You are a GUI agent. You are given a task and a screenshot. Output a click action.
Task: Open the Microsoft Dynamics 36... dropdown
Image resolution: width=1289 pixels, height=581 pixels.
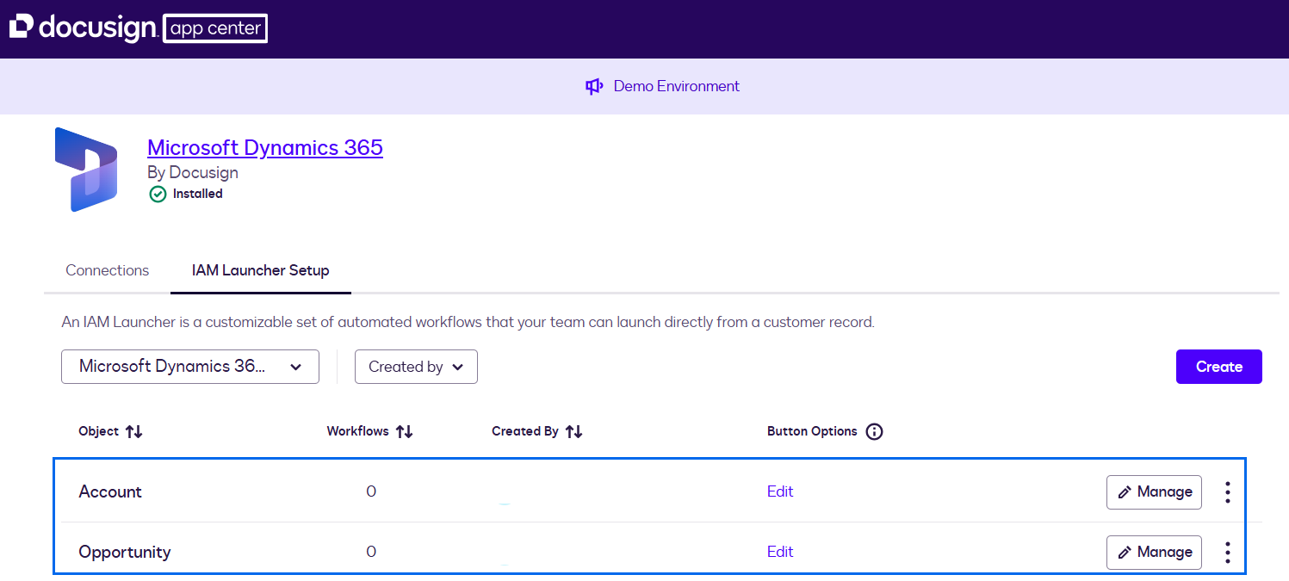[190, 367]
